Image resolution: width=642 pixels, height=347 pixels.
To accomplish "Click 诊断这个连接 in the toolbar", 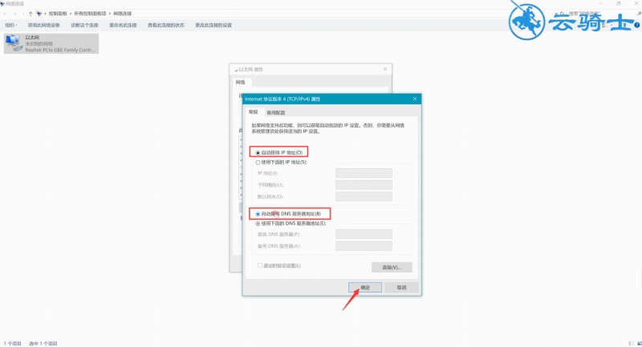I will click(x=84, y=25).
